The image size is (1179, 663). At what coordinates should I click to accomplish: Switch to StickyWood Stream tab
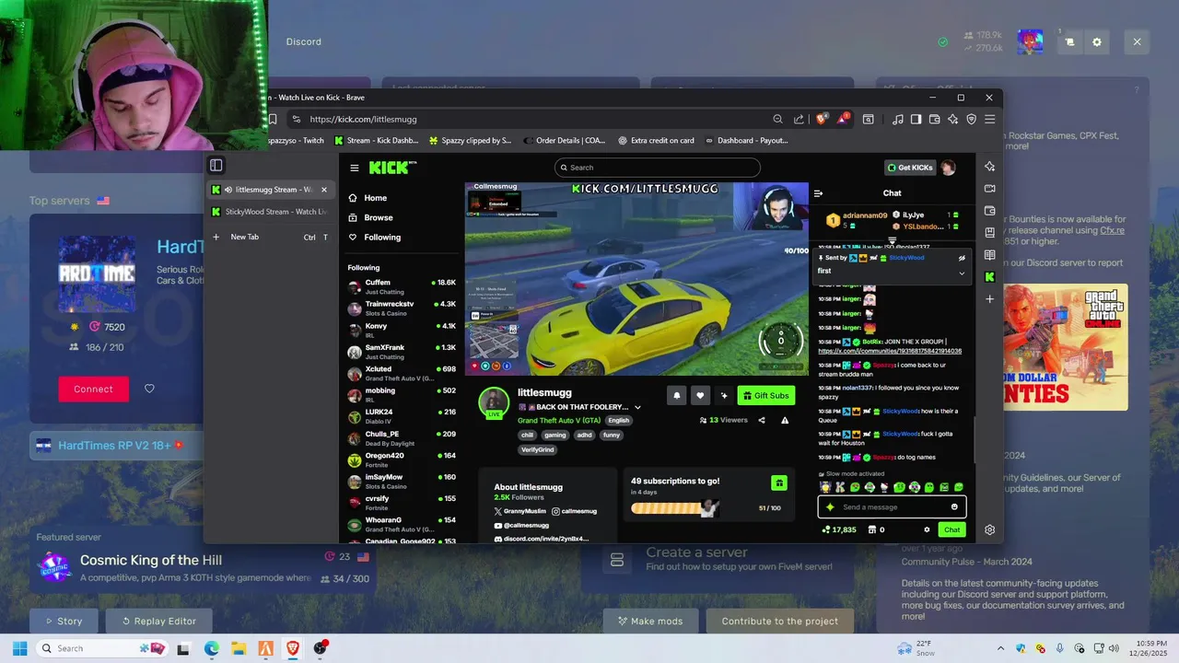(269, 212)
